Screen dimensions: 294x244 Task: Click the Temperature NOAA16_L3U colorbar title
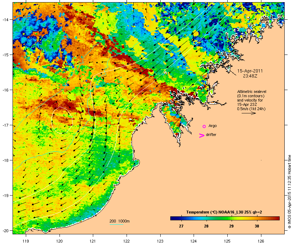(224, 212)
